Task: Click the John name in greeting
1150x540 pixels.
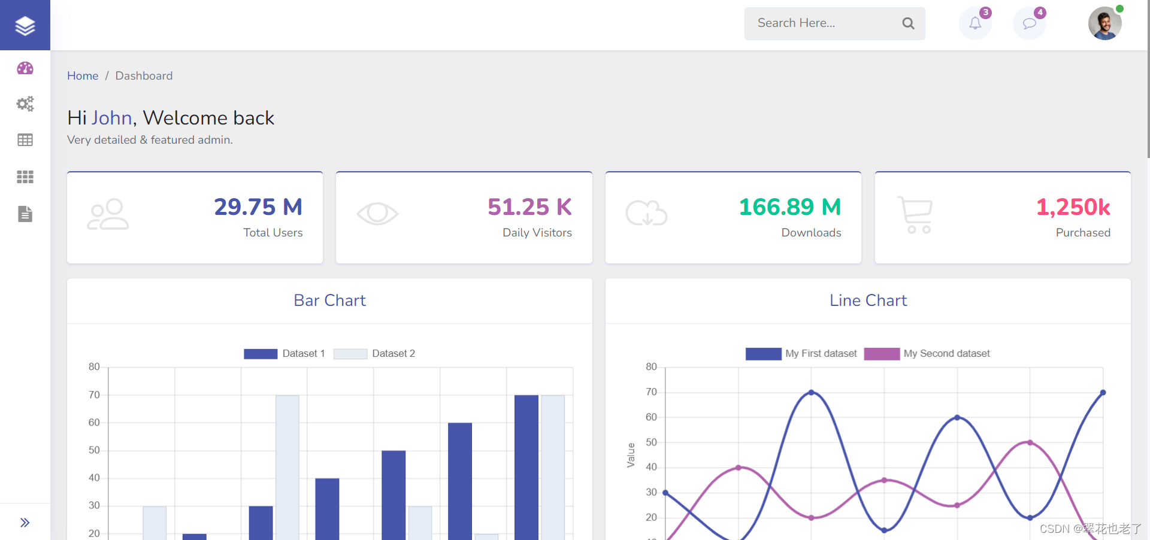Action: tap(112, 118)
